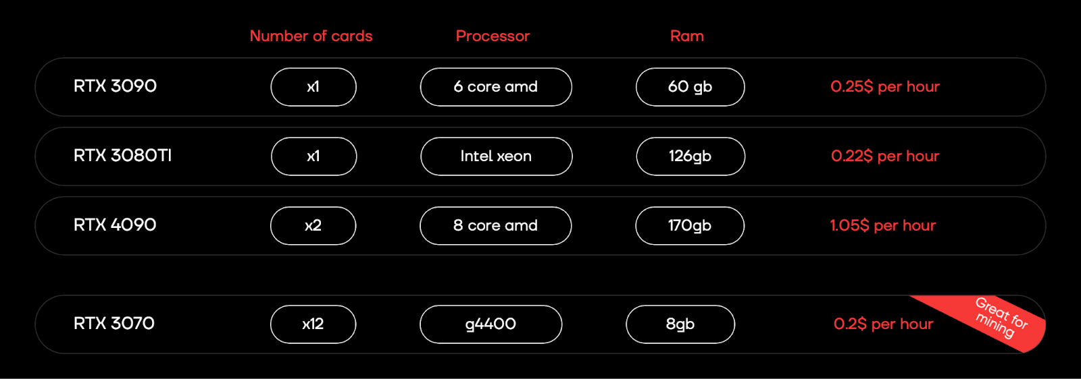
Task: Select the 170gb RAM pill
Action: pyautogui.click(x=690, y=226)
